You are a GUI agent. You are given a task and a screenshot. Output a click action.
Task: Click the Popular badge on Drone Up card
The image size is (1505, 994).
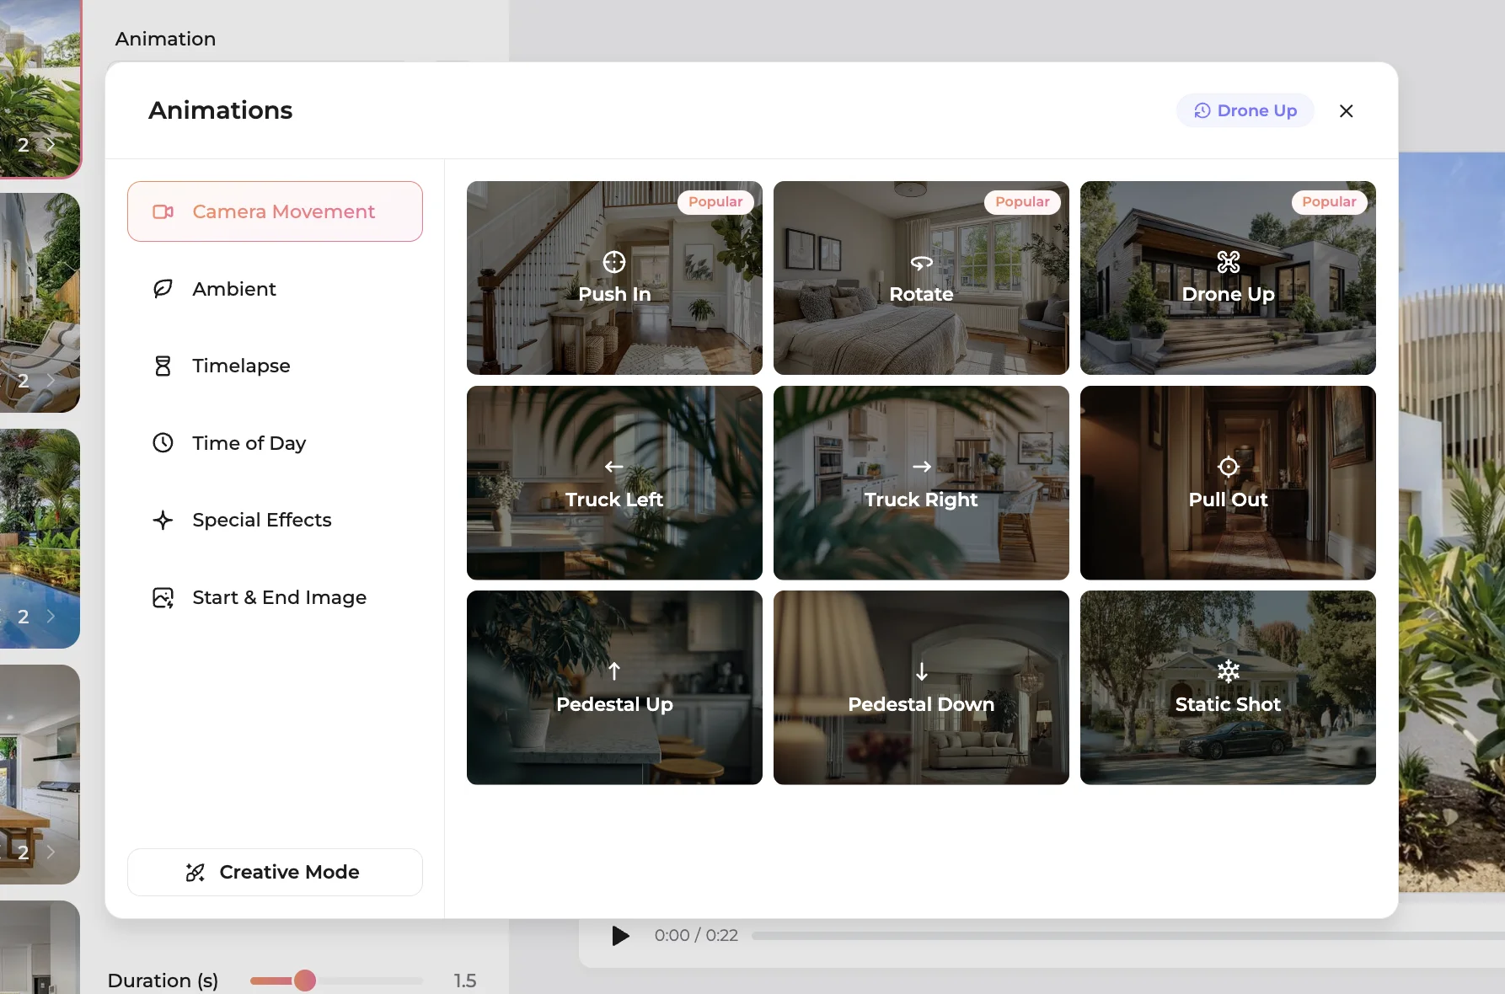pos(1329,202)
